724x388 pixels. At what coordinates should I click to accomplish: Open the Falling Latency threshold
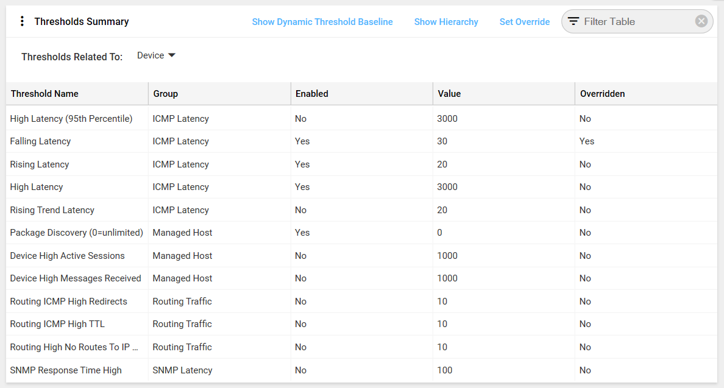click(x=40, y=141)
